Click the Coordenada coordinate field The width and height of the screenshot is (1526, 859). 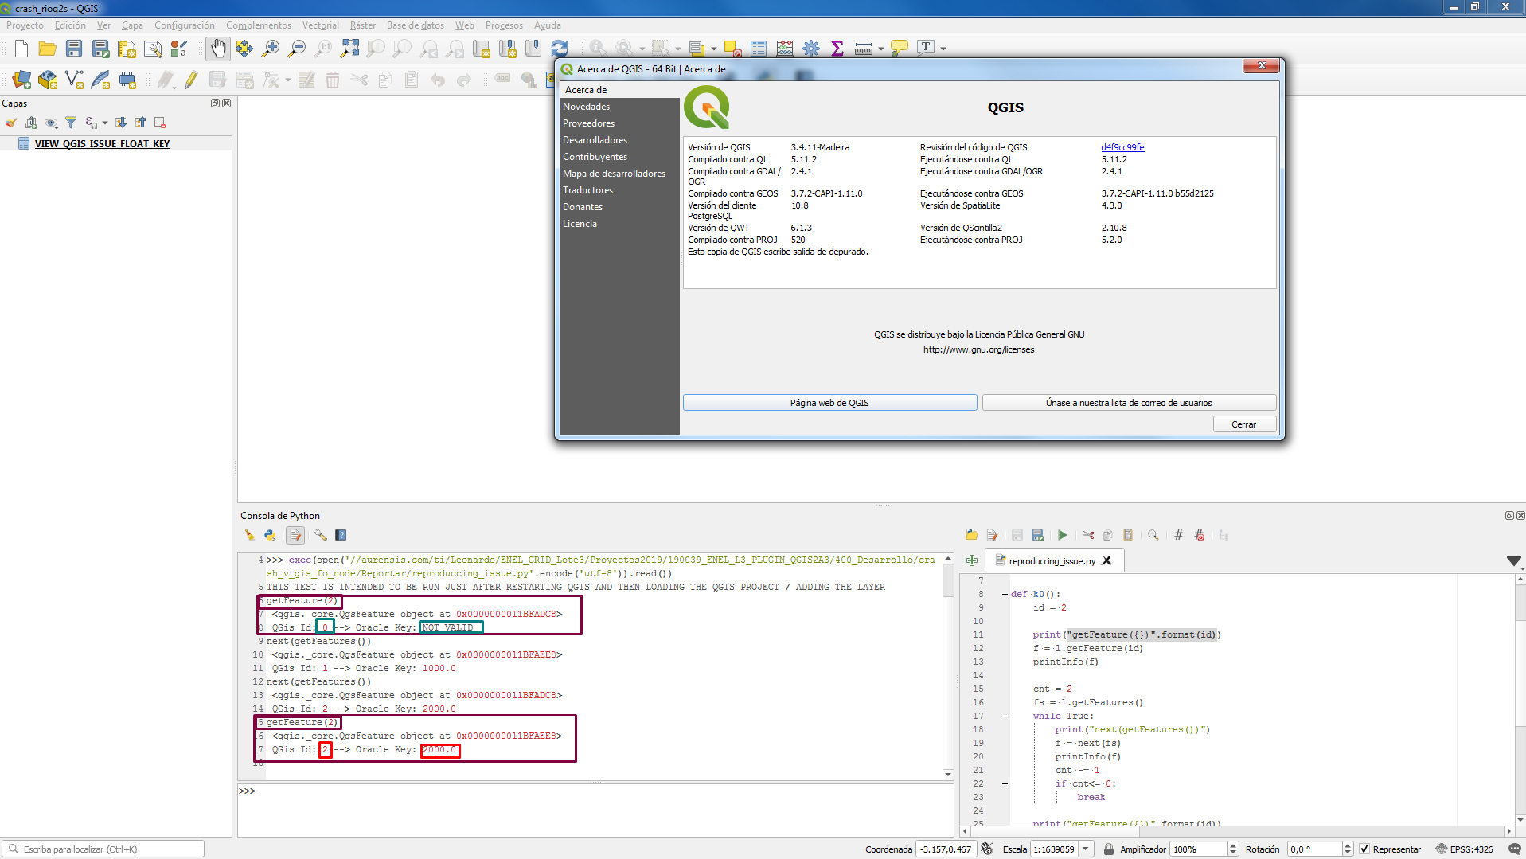(x=946, y=849)
